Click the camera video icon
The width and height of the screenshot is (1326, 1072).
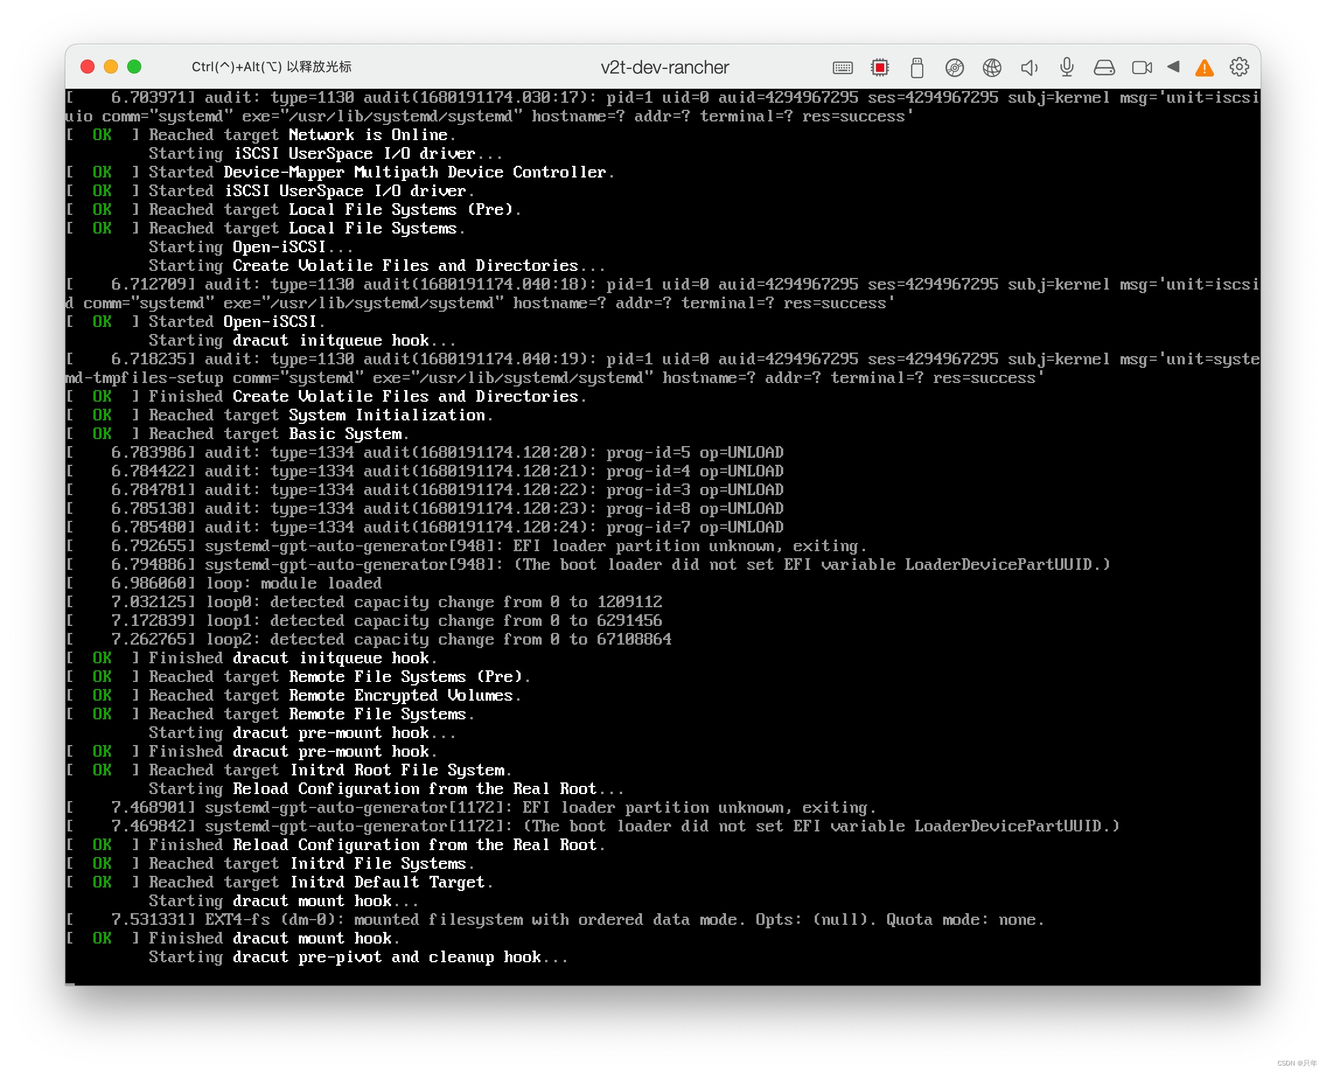(1142, 67)
